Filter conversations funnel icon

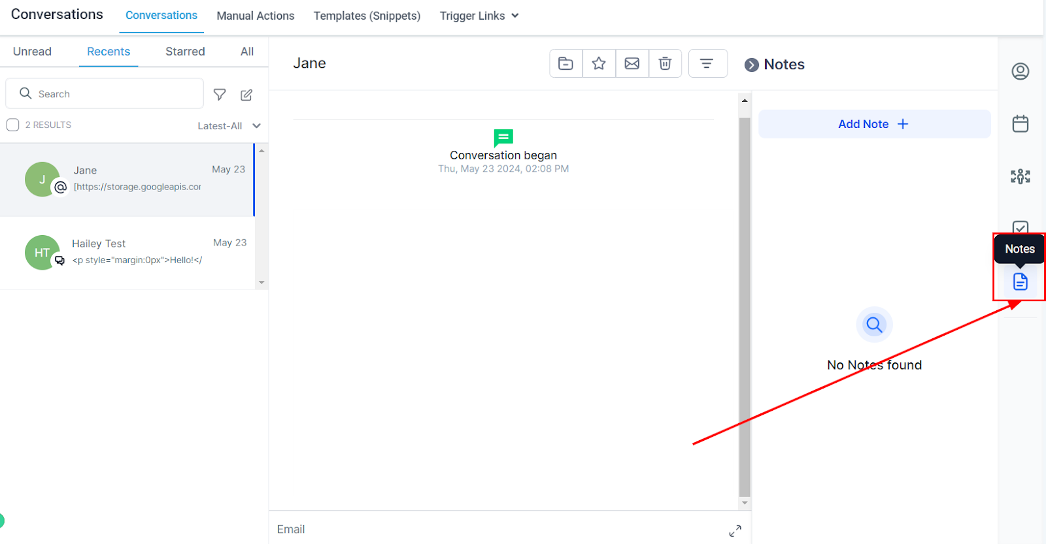(220, 95)
